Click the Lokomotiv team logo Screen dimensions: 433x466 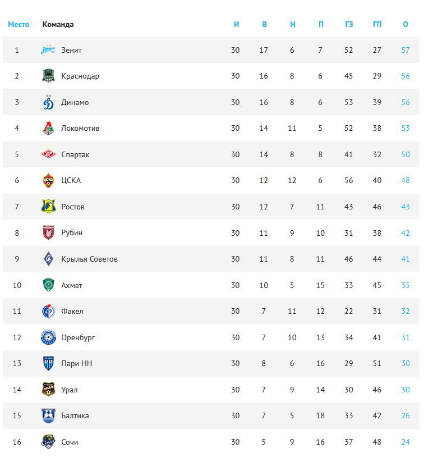[x=48, y=129]
